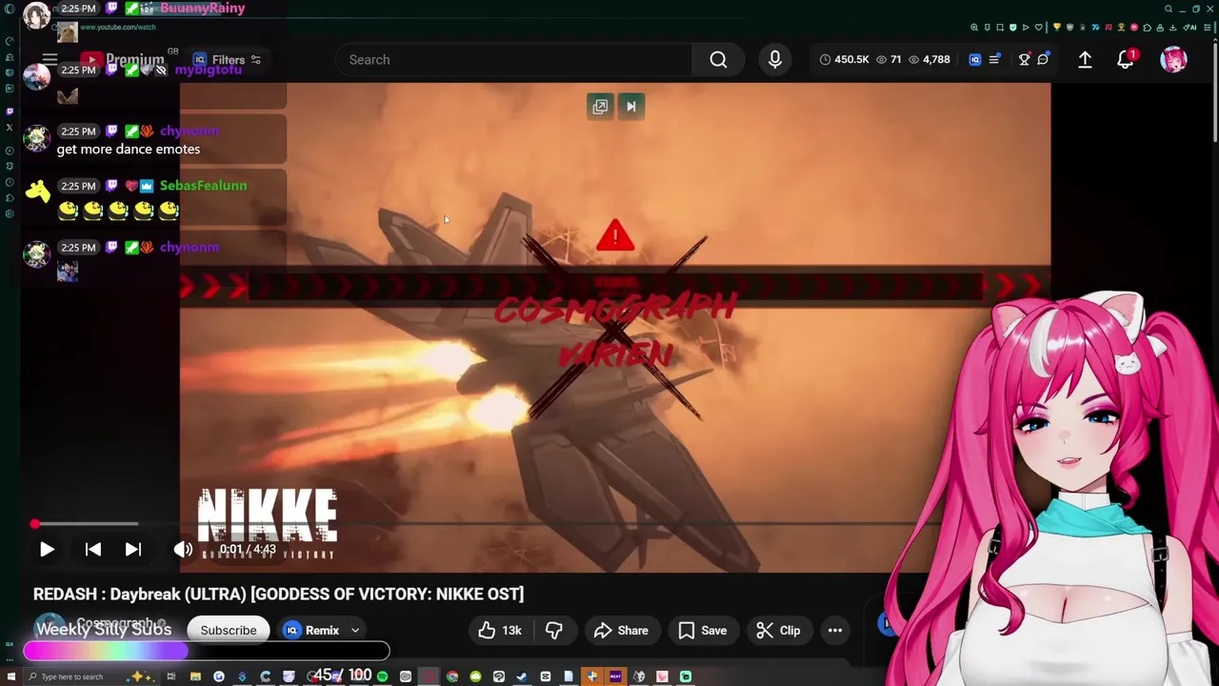The width and height of the screenshot is (1219, 686).
Task: Save the video to a playlist
Action: [x=703, y=630]
